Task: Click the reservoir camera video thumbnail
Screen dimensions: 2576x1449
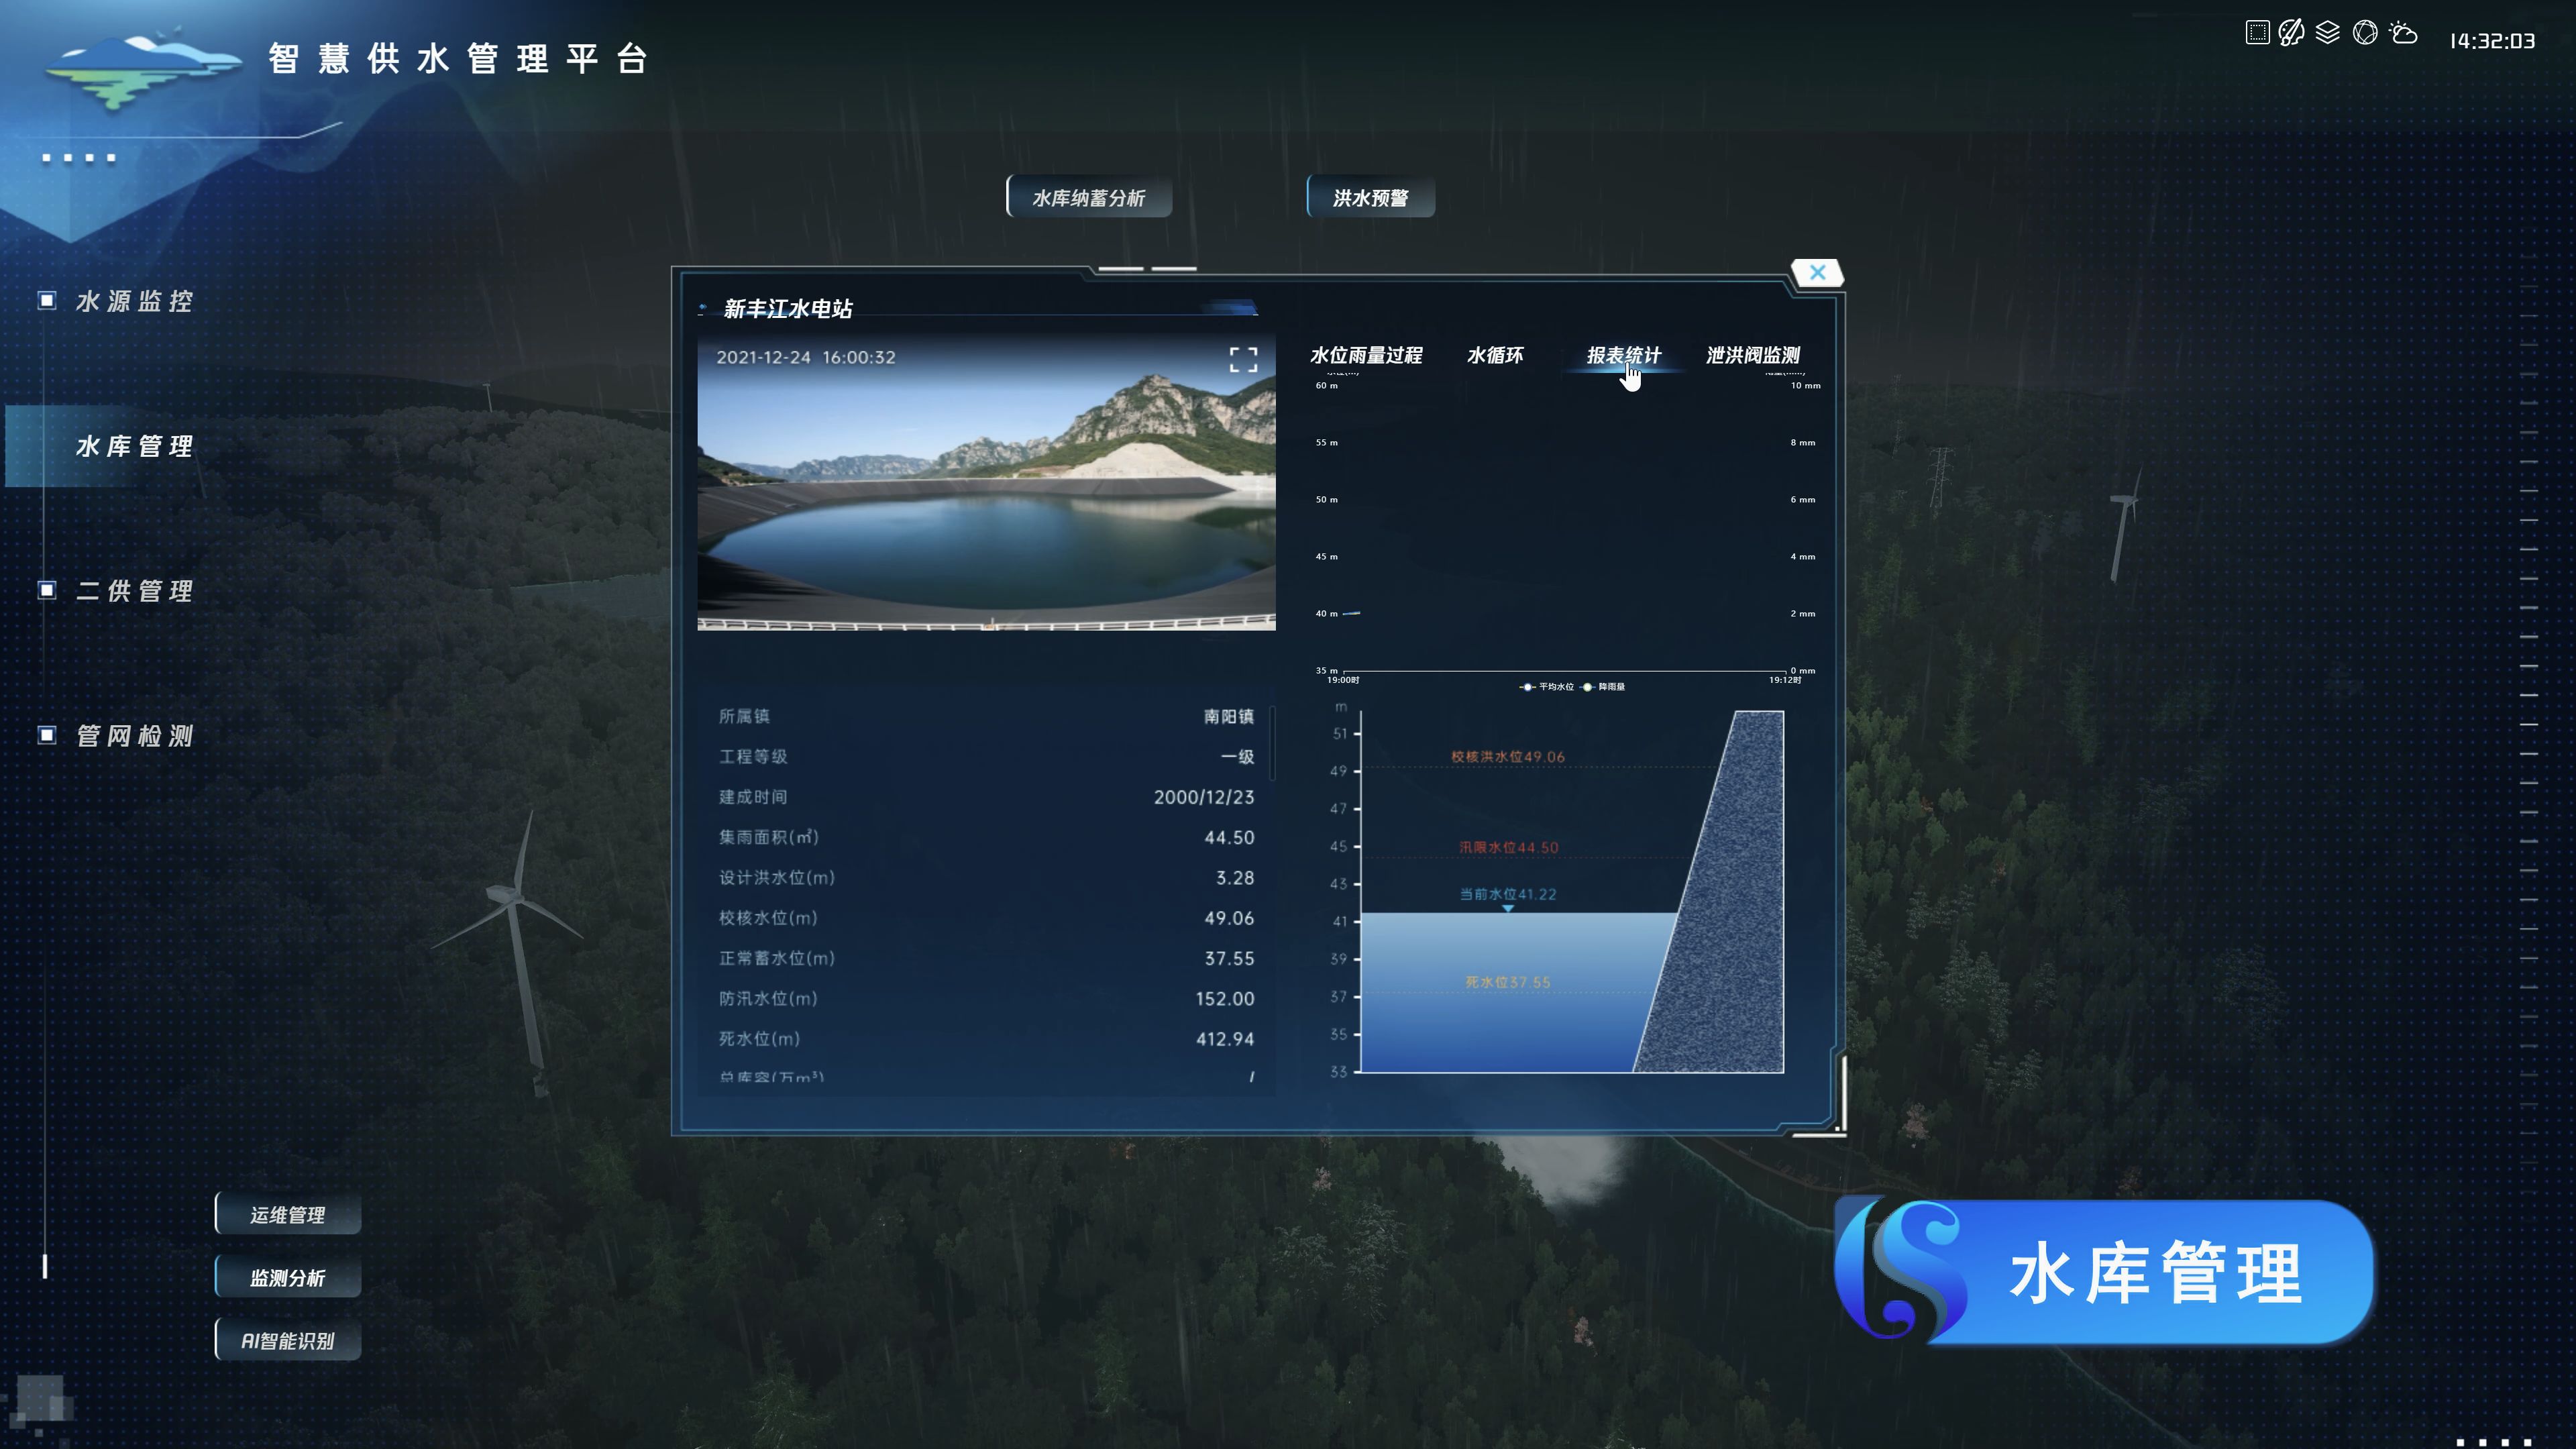Action: [x=986, y=483]
